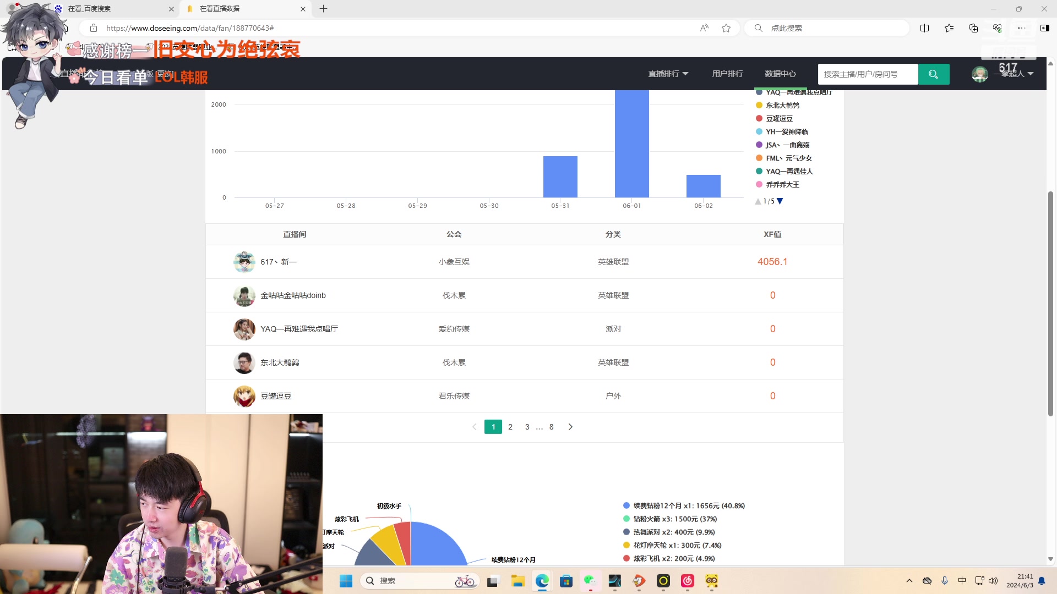Open the yellow-black circle app on taskbar

click(x=663, y=581)
